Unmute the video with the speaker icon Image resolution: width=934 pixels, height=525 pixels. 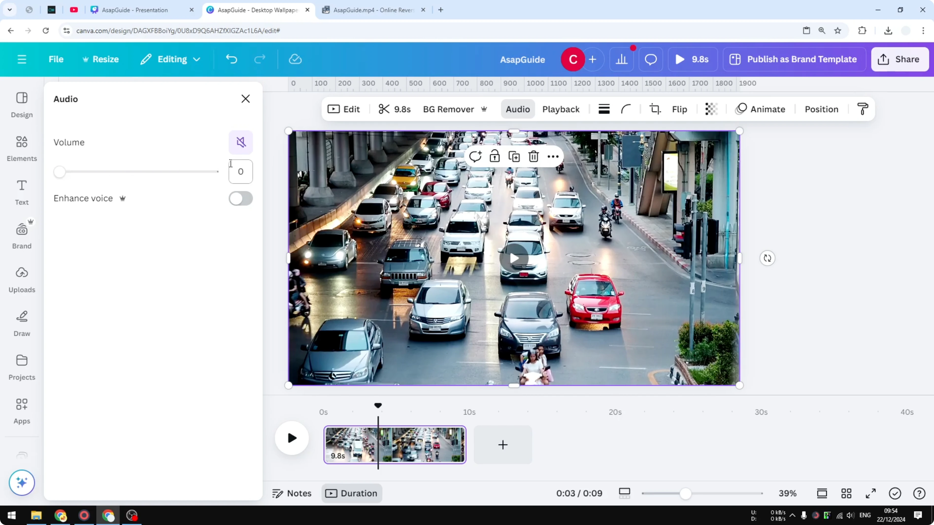(x=240, y=142)
